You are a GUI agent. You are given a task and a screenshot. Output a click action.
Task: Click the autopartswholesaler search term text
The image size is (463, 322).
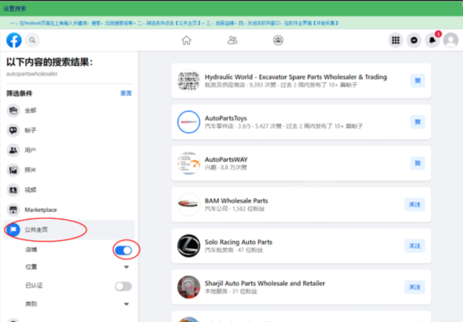(32, 74)
